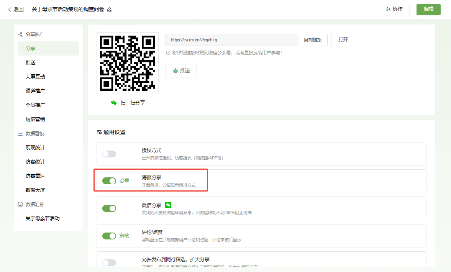Toggle the 授权方式 switch
This screenshot has width=451, height=272.
point(109,154)
